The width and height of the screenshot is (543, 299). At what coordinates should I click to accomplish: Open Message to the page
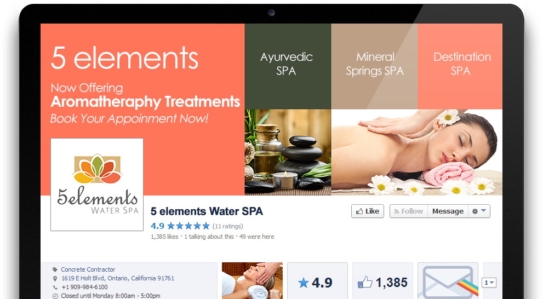(448, 211)
